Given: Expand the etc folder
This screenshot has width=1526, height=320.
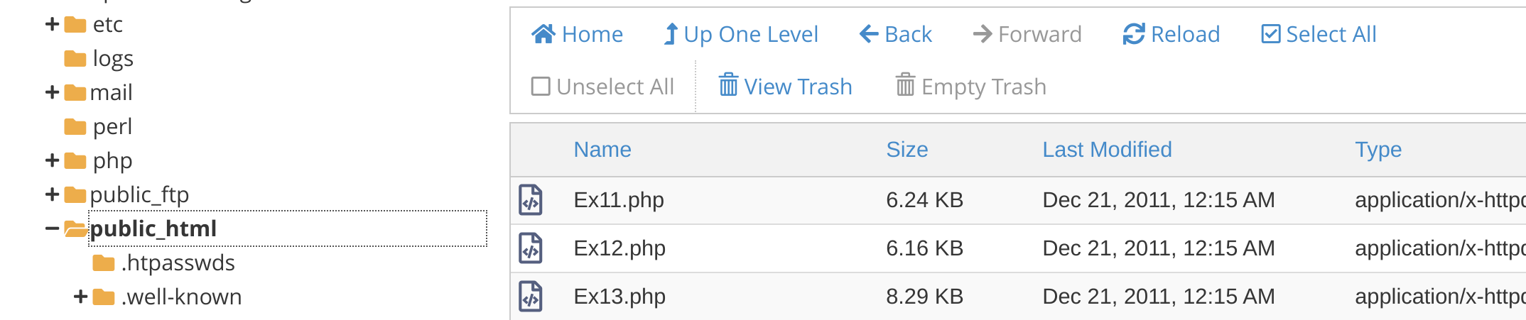Looking at the screenshot, I should click(52, 24).
